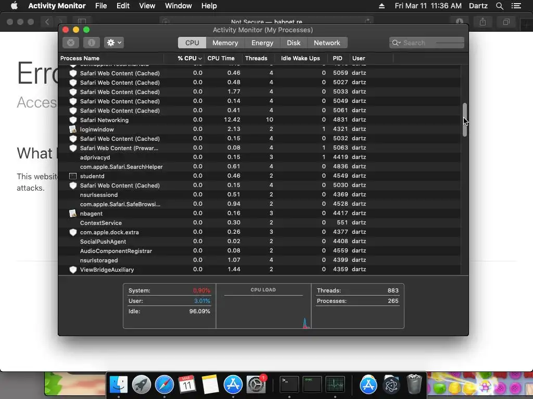Viewport: 533px width, 399px height.
Task: Open System Preferences in the Dock
Action: click(x=256, y=385)
